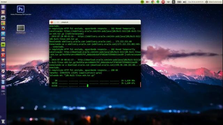Click the 'Resolvendo edelivery.oracle.com' line

click(x=91, y=42)
